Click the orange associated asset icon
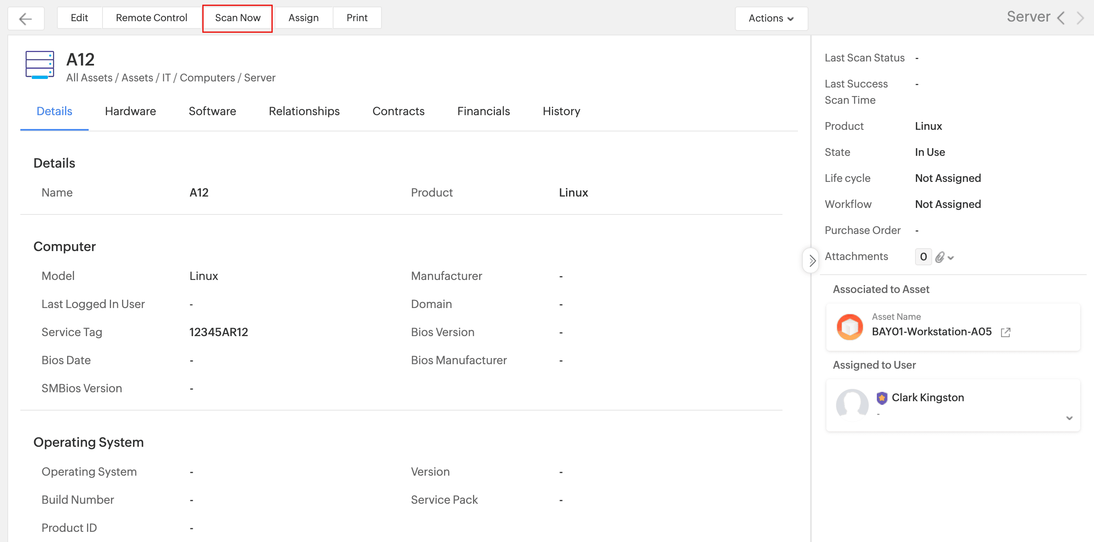The height and width of the screenshot is (542, 1094). [850, 327]
